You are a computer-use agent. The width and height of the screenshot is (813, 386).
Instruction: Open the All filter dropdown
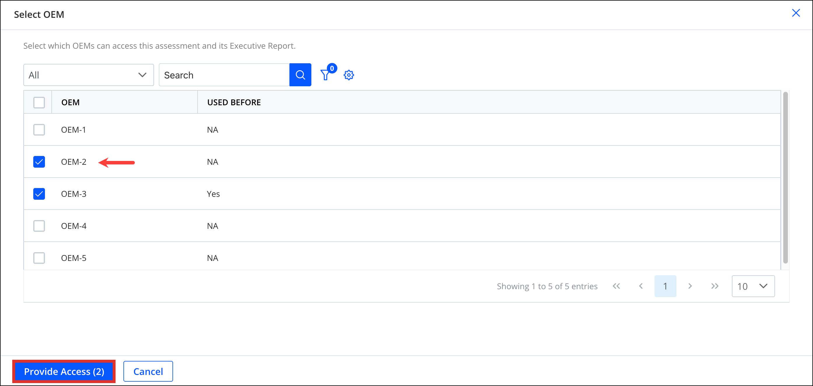tap(89, 75)
